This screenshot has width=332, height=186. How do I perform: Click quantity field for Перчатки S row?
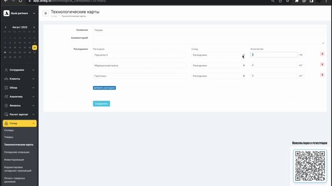pos(274,55)
